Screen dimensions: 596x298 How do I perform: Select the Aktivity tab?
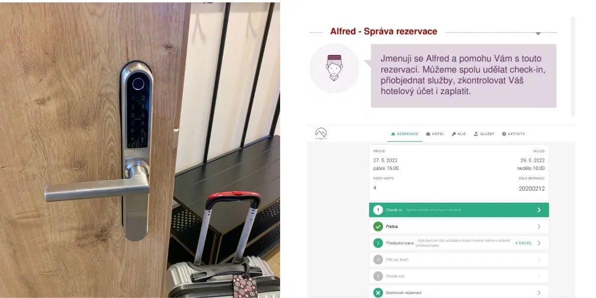(513, 134)
